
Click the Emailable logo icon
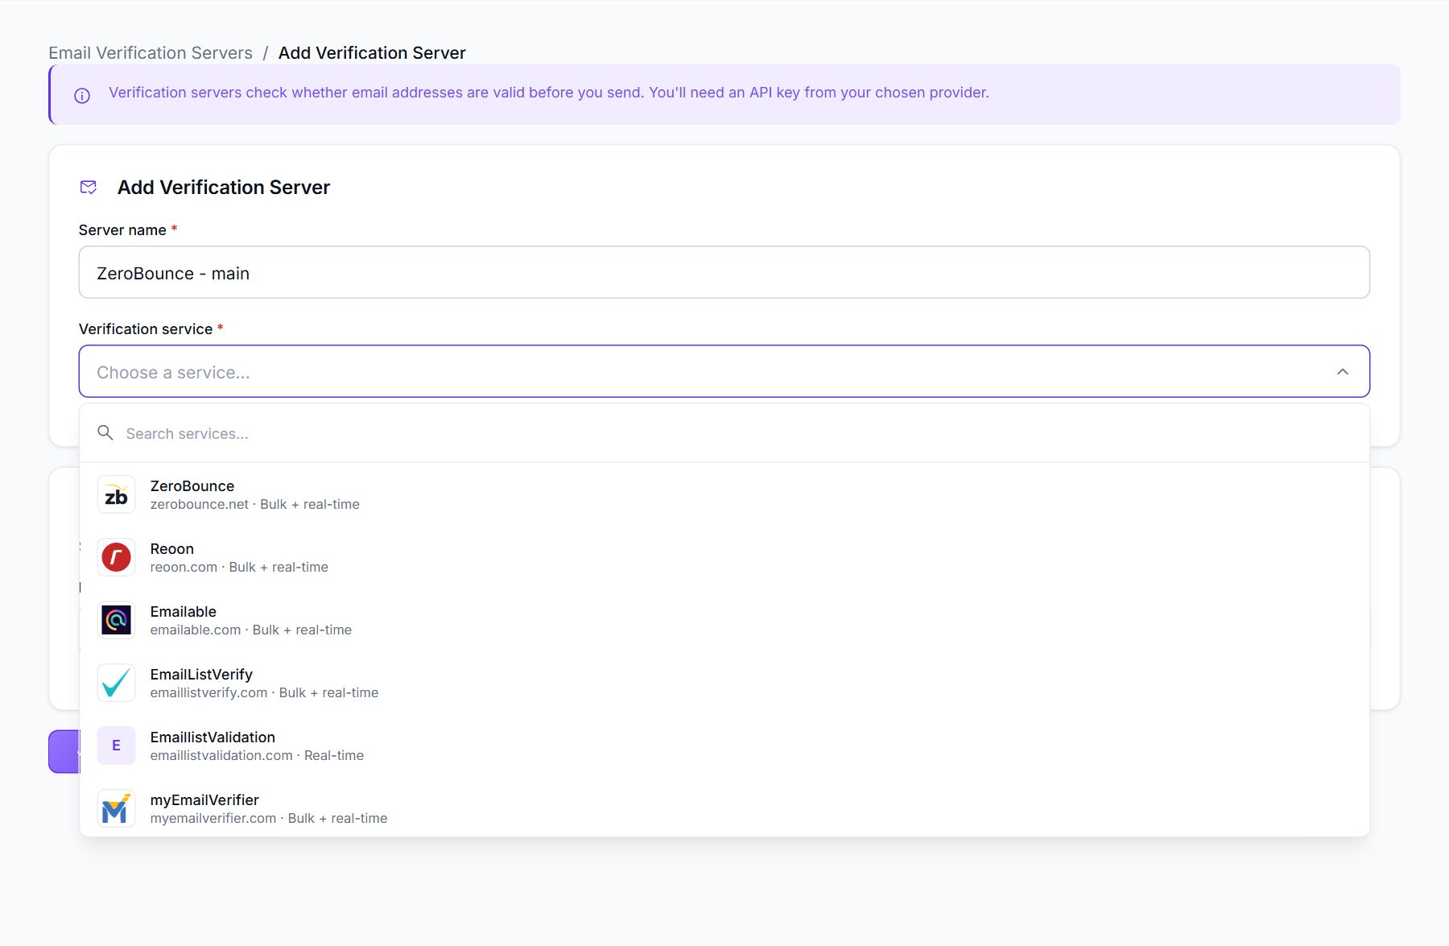(116, 620)
